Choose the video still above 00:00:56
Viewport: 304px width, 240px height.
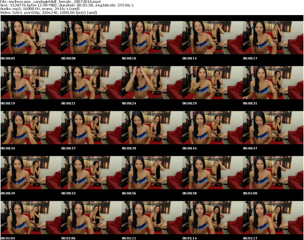pyautogui.click(x=152, y=173)
